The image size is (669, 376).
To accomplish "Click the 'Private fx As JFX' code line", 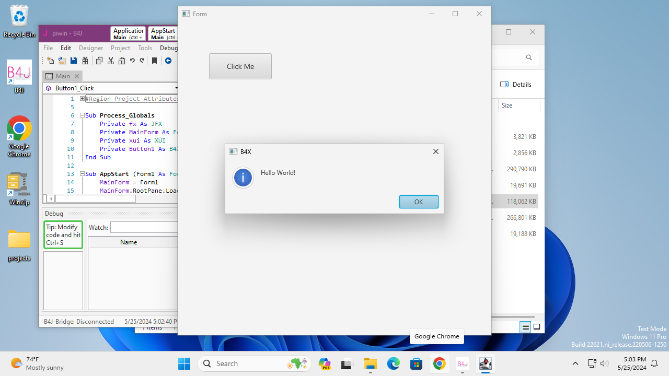I will coord(131,124).
